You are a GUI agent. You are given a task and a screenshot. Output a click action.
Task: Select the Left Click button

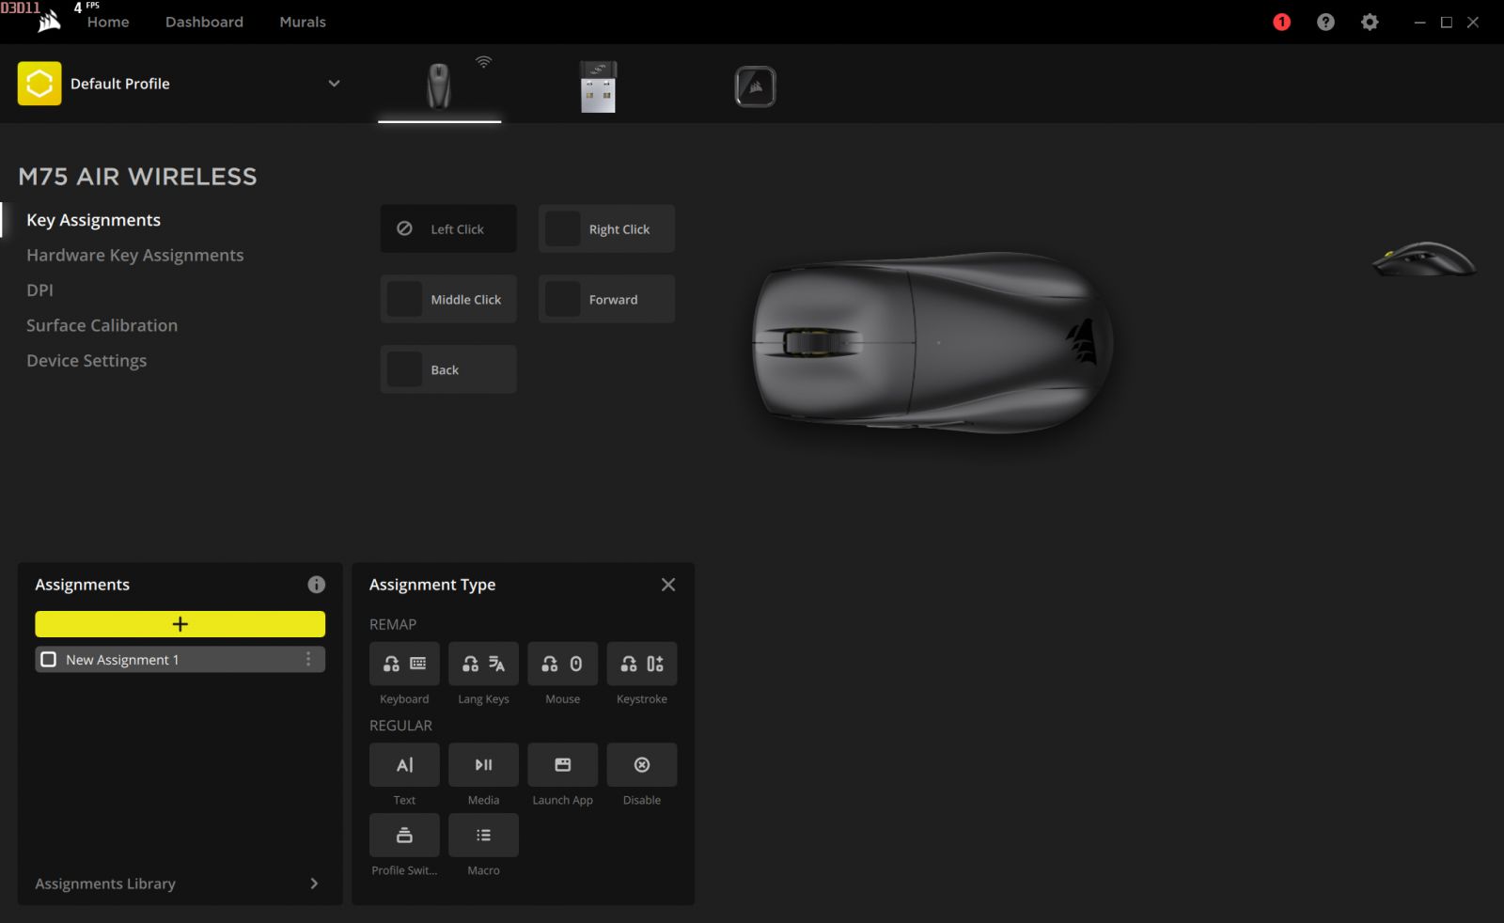pos(448,228)
